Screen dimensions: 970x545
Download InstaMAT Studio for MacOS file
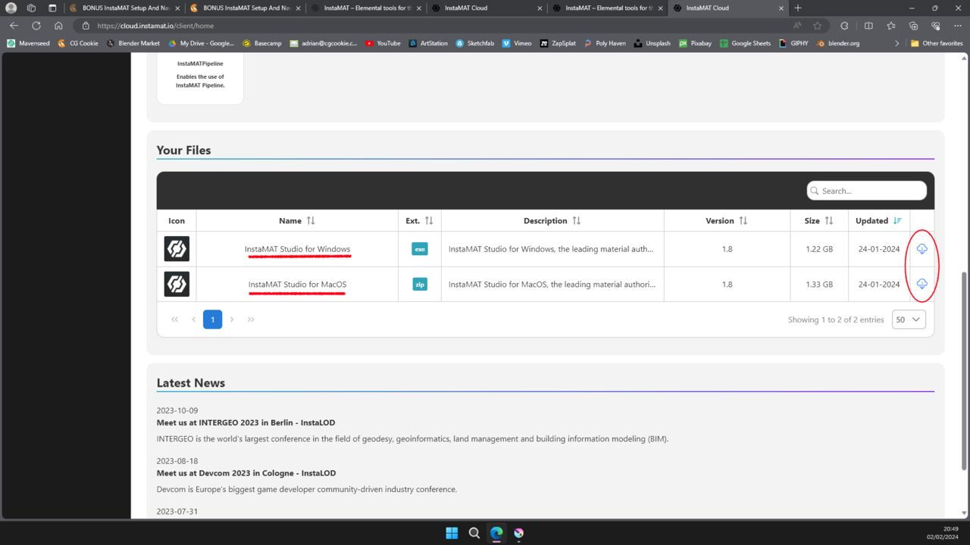tap(921, 284)
